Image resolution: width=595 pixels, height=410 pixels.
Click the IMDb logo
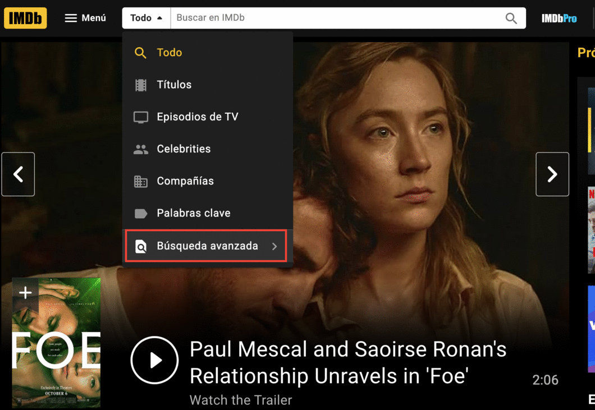25,18
